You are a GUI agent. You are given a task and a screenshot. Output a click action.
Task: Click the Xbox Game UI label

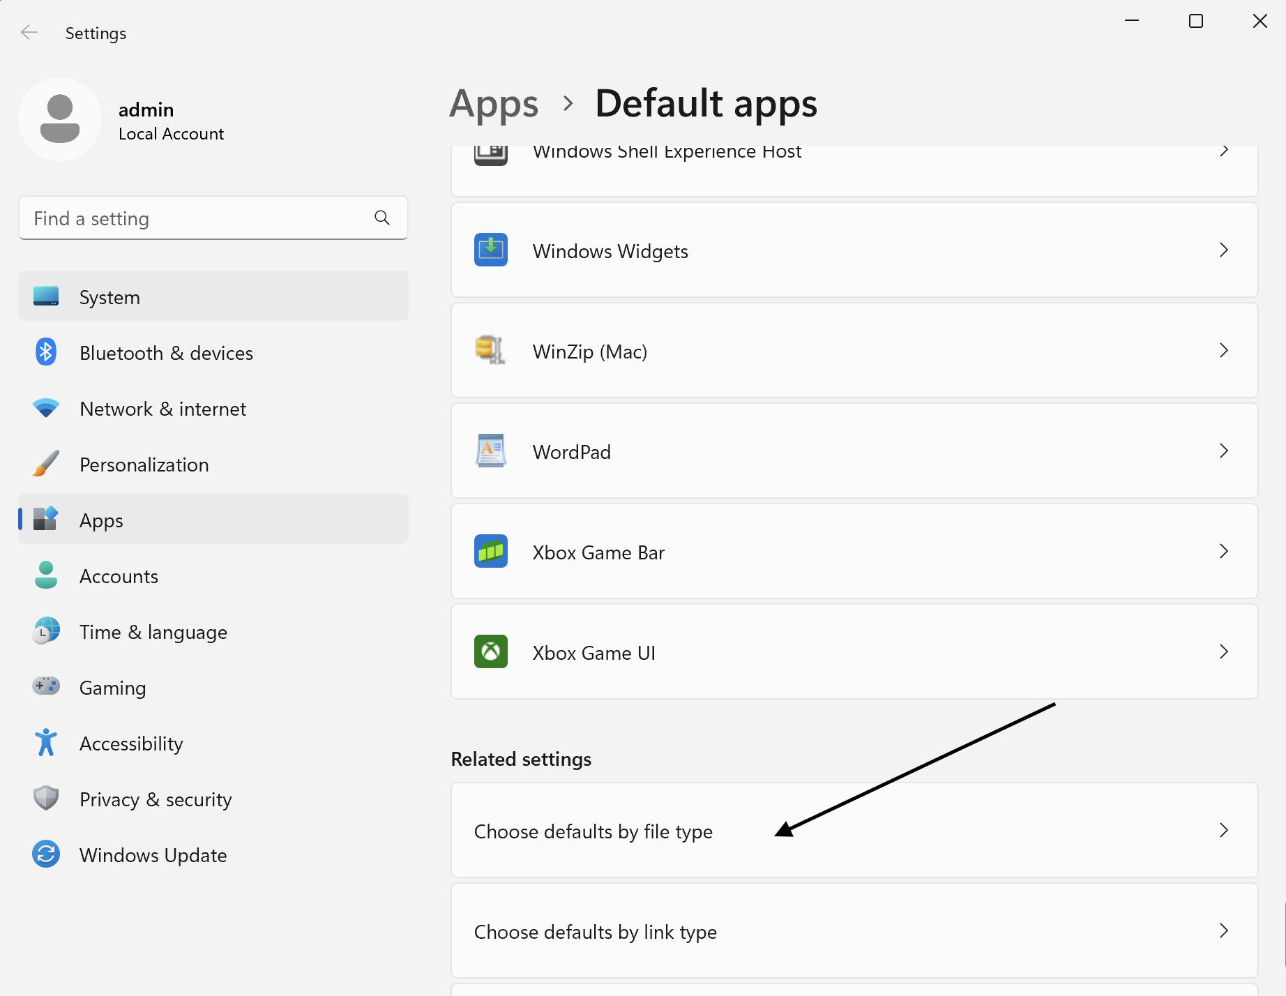click(594, 653)
